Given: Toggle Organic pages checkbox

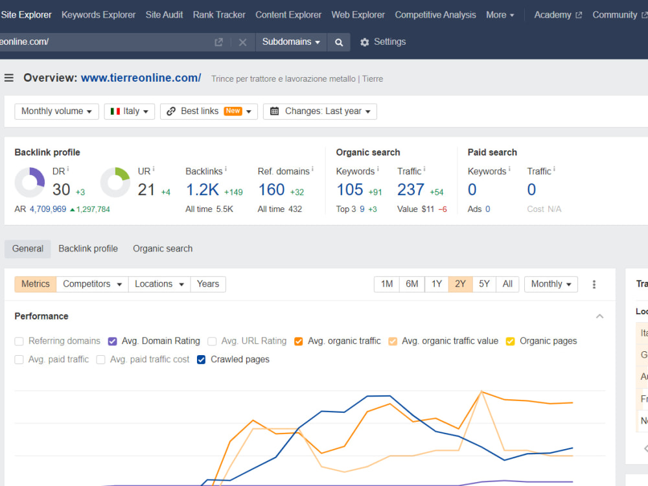Looking at the screenshot, I should click(511, 341).
